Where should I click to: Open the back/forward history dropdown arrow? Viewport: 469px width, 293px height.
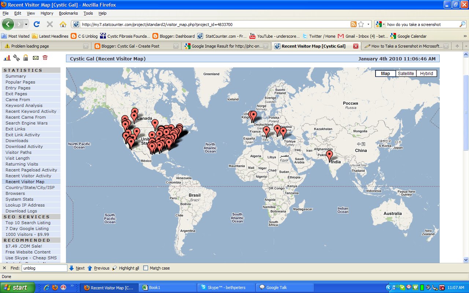pyautogui.click(x=26, y=25)
